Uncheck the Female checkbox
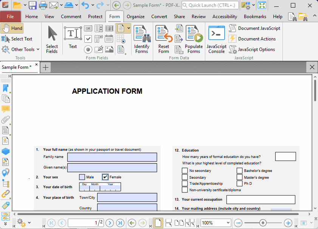 (105, 177)
